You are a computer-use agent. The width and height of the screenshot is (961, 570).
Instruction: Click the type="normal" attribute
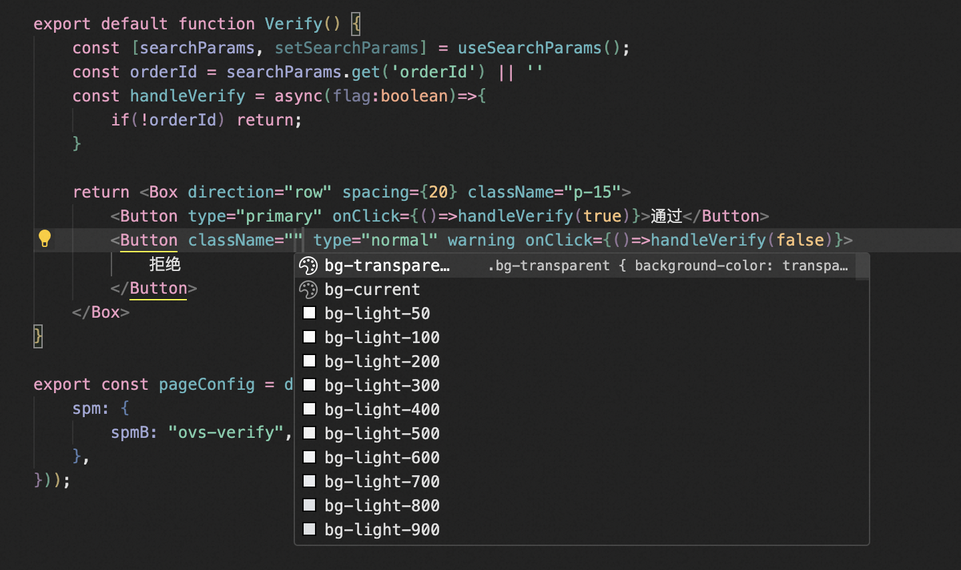(x=375, y=240)
